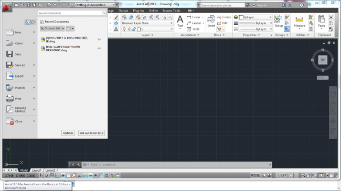
Task: Click the TOP face of the ViewCube
Action: 323,60
